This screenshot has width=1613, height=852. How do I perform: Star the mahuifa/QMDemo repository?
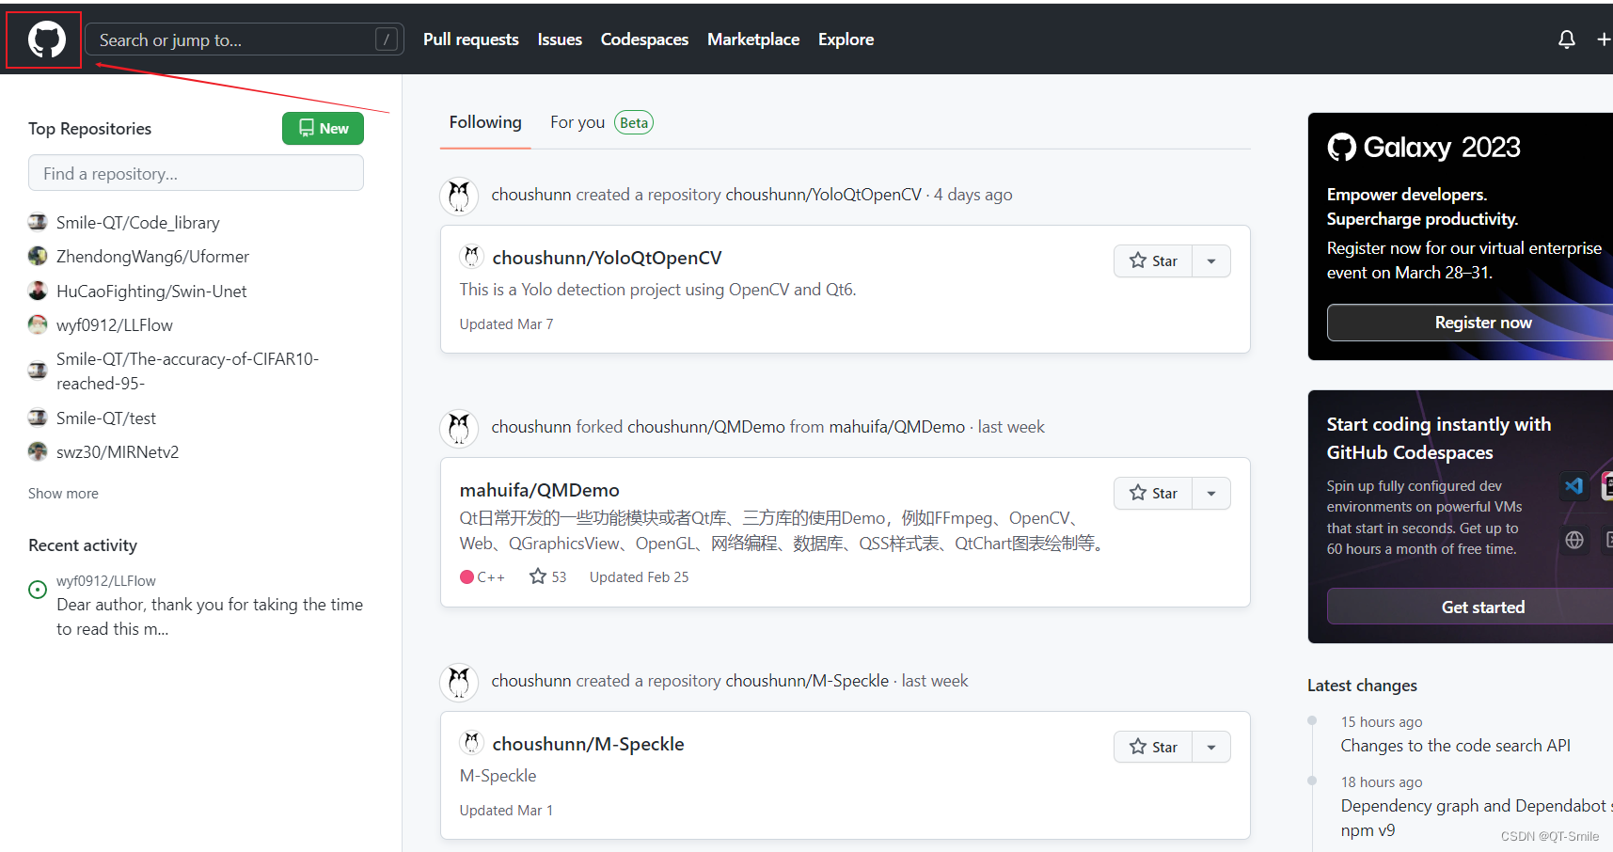(1153, 493)
